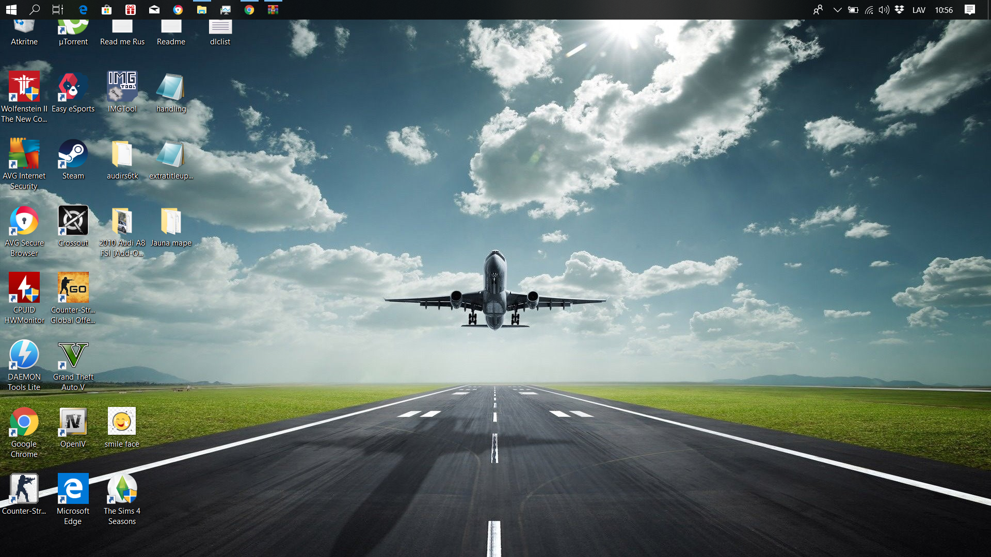The image size is (991, 557).
Task: Select the CPUID HWMonitor shortcut
Action: tap(24, 298)
